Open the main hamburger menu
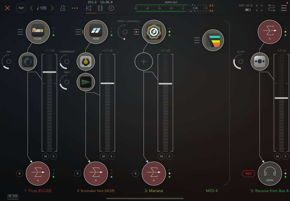 (x=284, y=8)
